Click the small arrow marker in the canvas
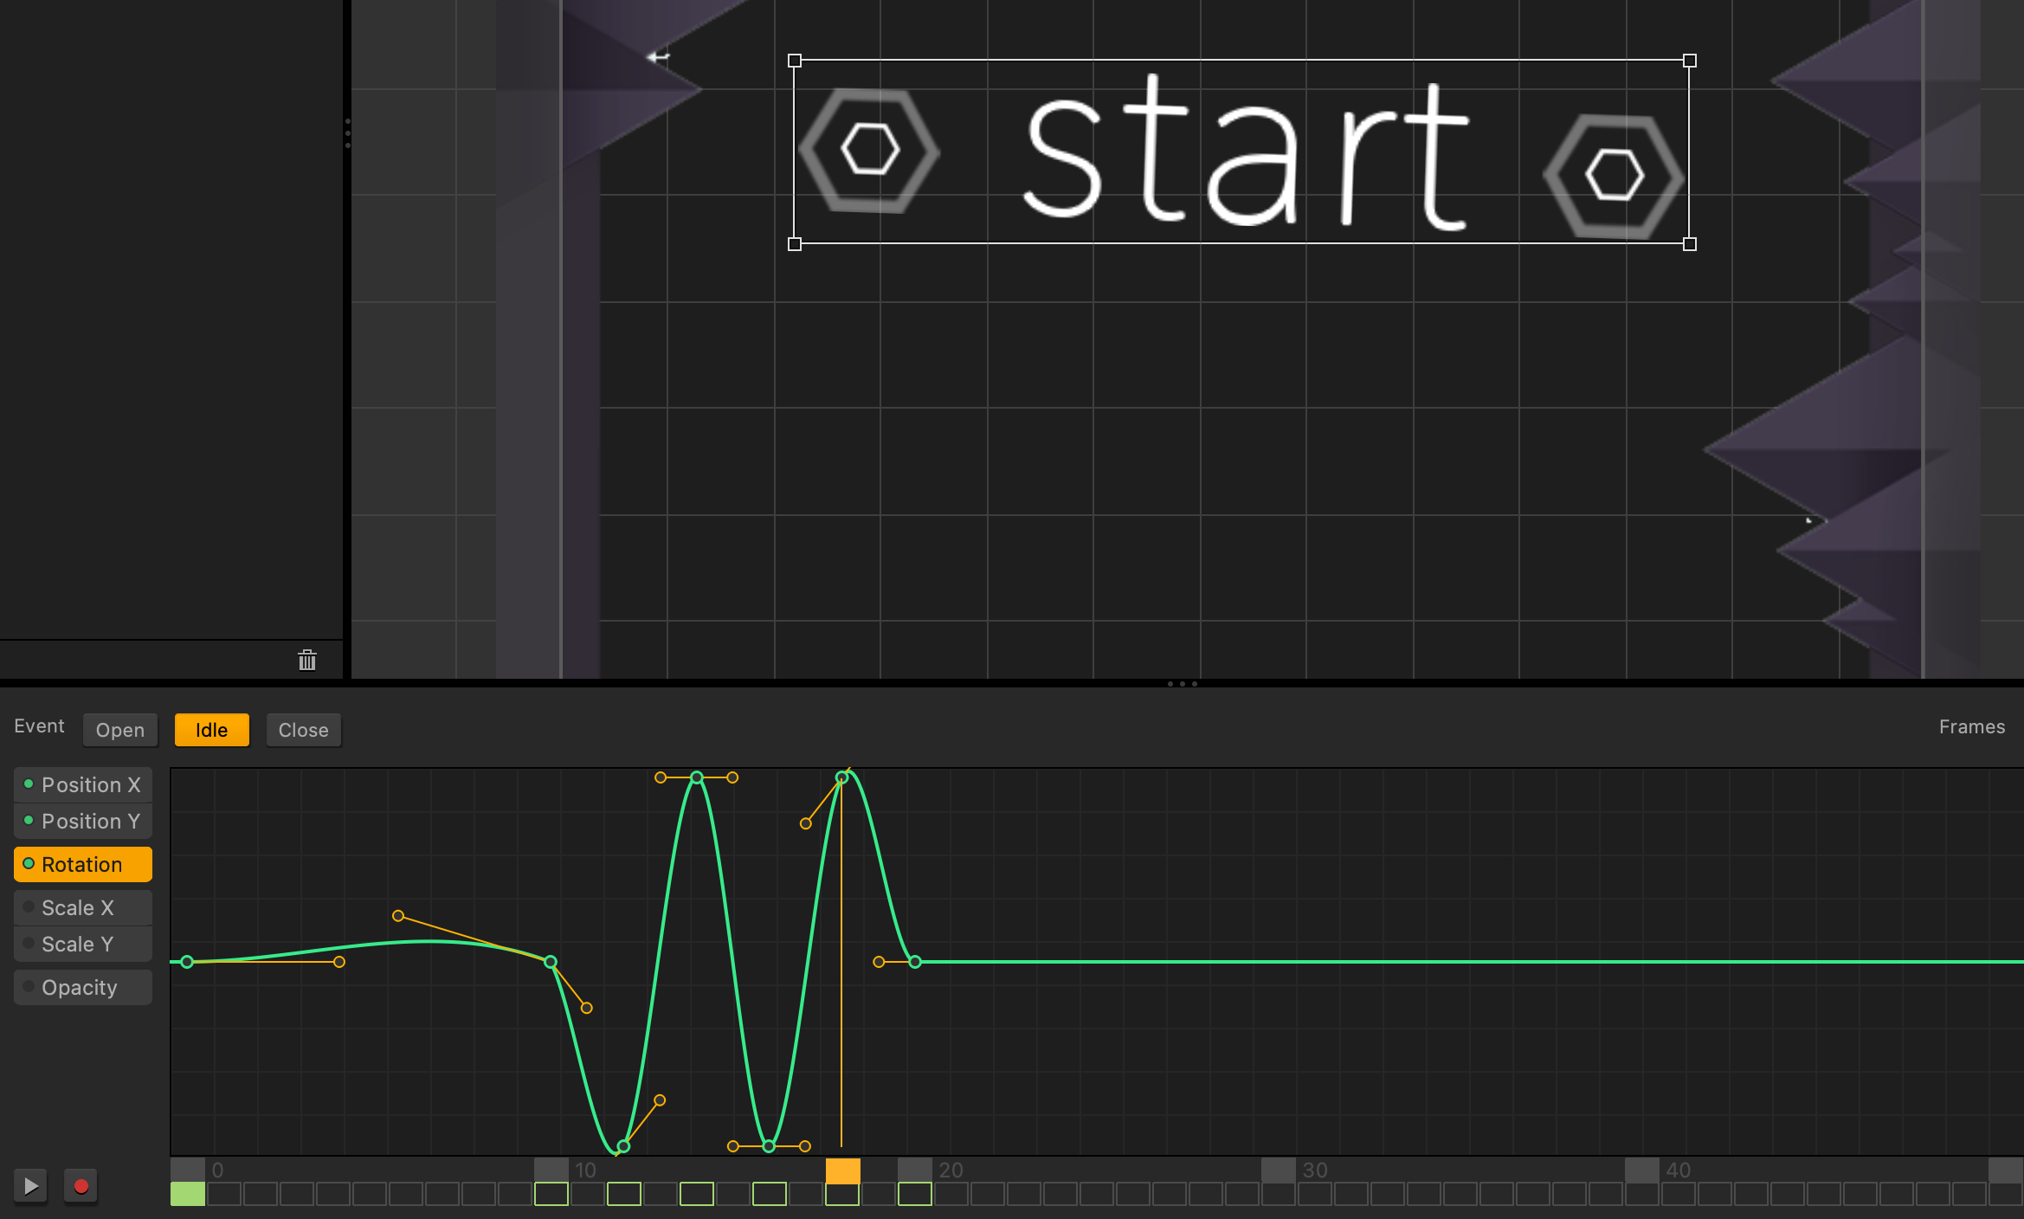2024x1219 pixels. (658, 57)
